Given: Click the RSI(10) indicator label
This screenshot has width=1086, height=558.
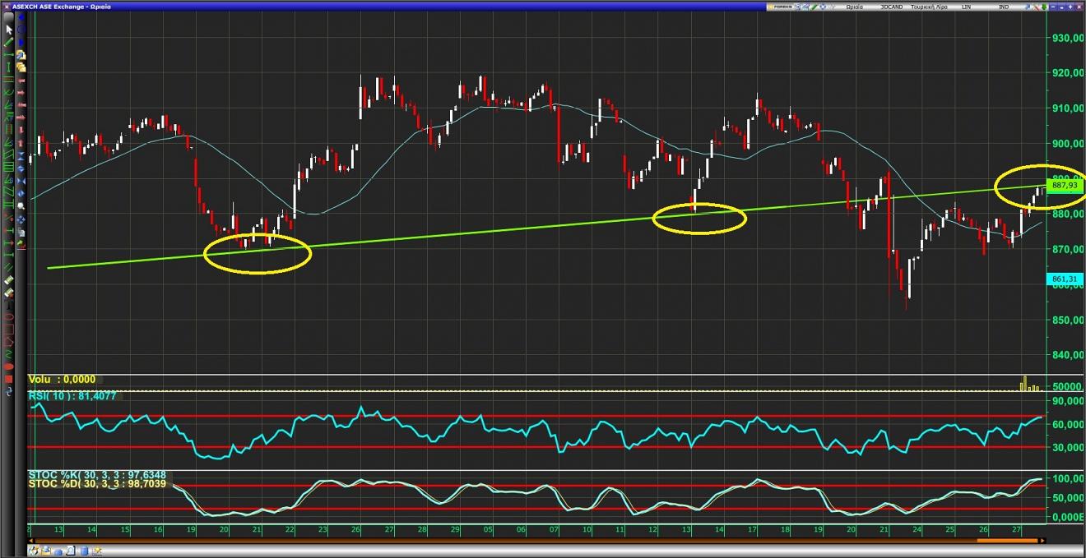Looking at the screenshot, I should point(75,396).
